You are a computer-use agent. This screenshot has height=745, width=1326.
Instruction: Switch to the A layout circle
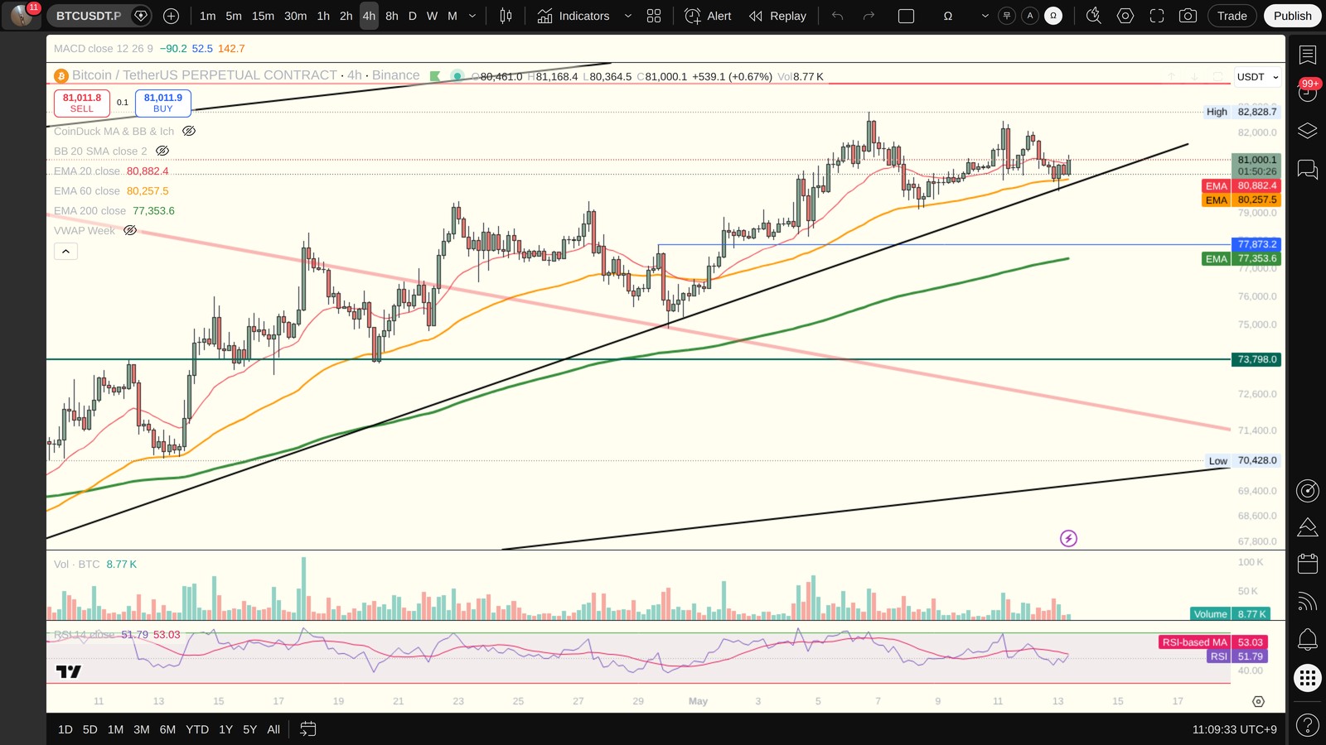point(1030,16)
